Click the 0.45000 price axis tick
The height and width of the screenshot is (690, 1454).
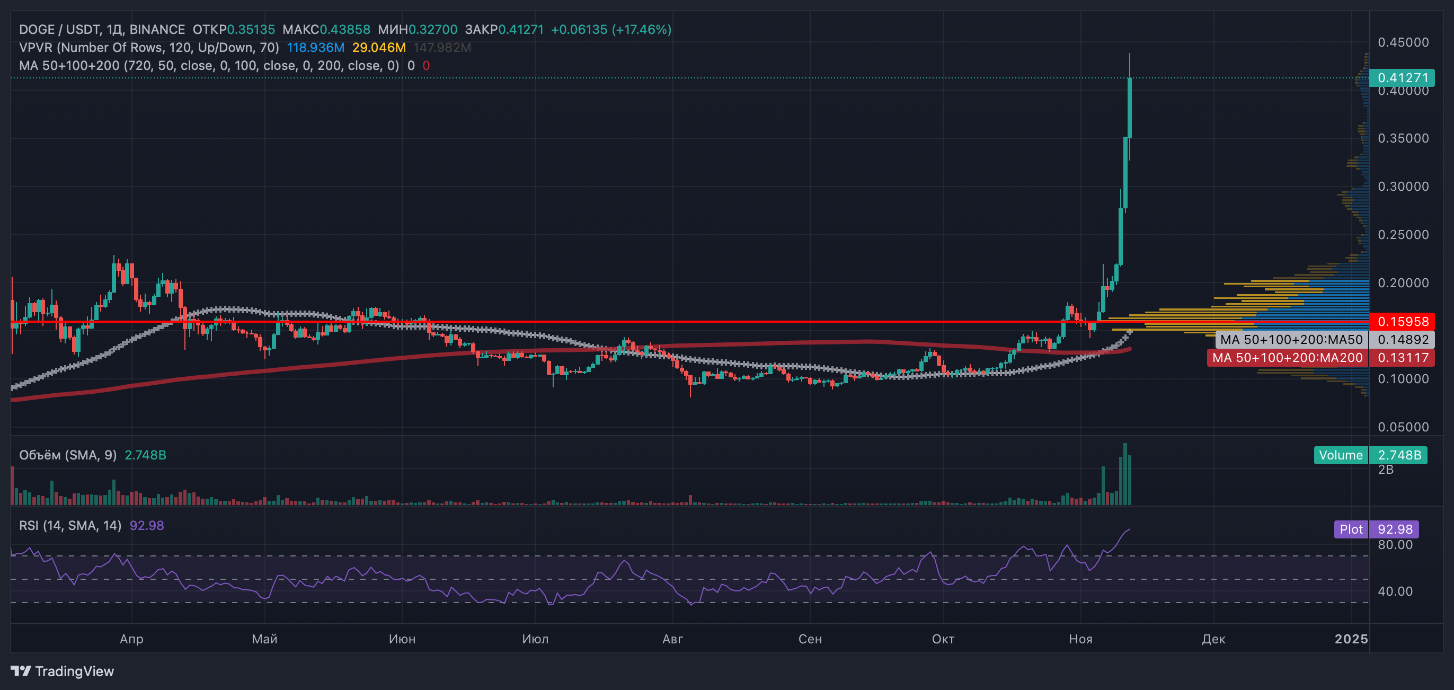click(x=1403, y=42)
